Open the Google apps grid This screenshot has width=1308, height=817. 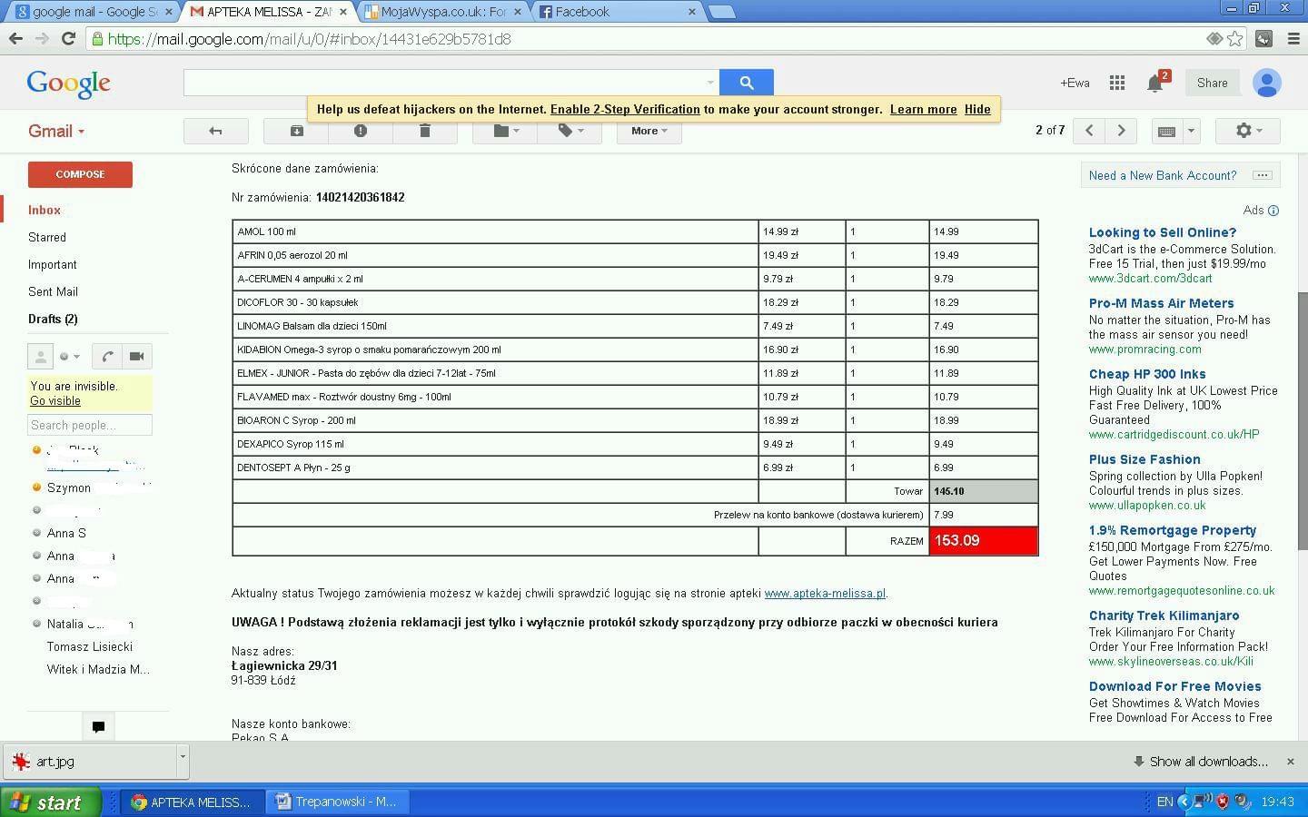(x=1117, y=83)
